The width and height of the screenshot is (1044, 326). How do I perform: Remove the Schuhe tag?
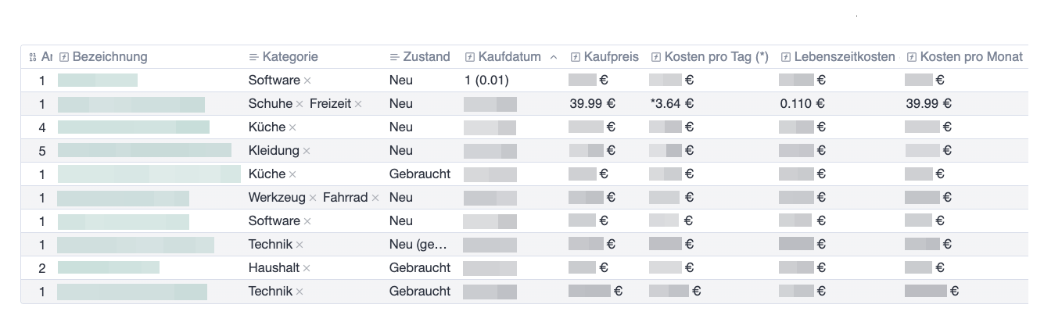point(300,104)
